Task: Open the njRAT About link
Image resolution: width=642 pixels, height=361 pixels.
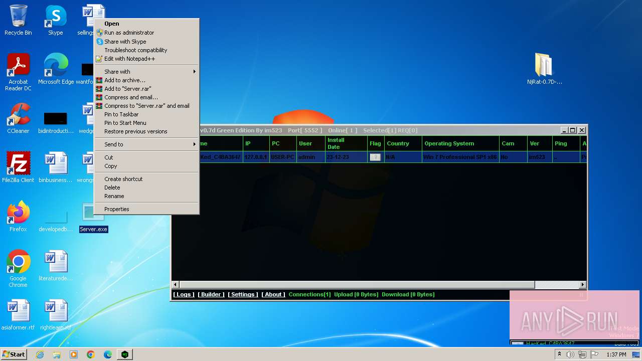Action: 273,294
